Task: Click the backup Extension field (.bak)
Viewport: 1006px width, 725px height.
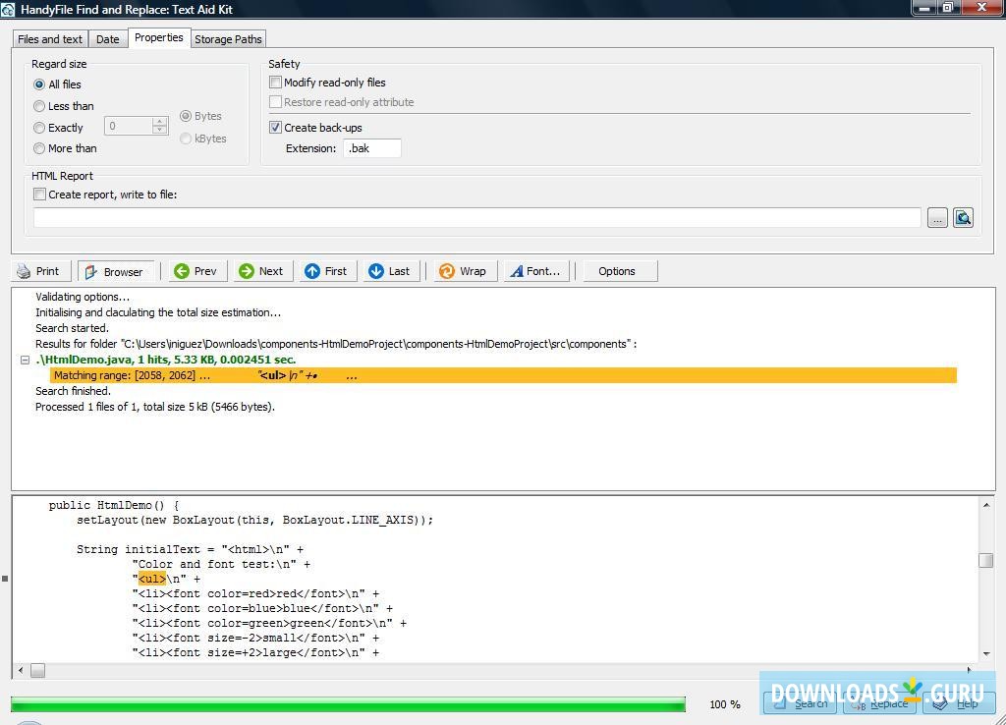Action: click(x=372, y=148)
